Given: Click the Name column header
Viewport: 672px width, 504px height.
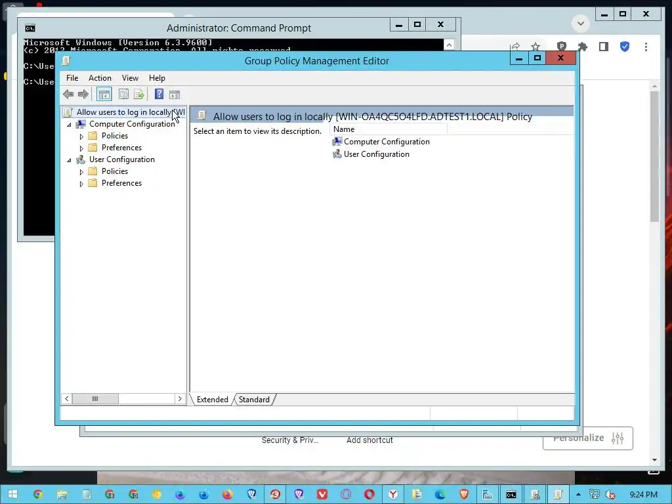Looking at the screenshot, I should 388,129.
